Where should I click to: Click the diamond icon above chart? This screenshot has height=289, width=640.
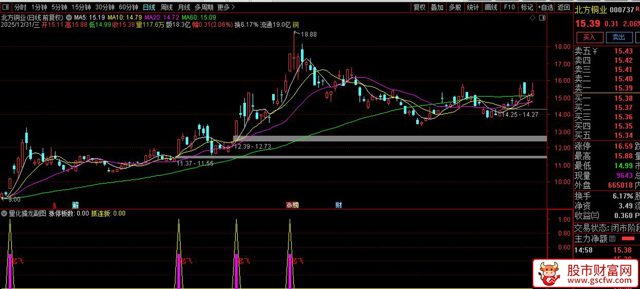pos(532,18)
